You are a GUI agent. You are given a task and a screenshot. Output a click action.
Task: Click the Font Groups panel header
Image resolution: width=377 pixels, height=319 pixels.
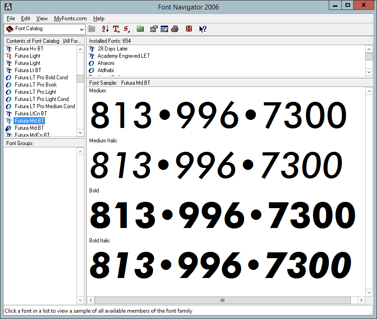(44, 143)
